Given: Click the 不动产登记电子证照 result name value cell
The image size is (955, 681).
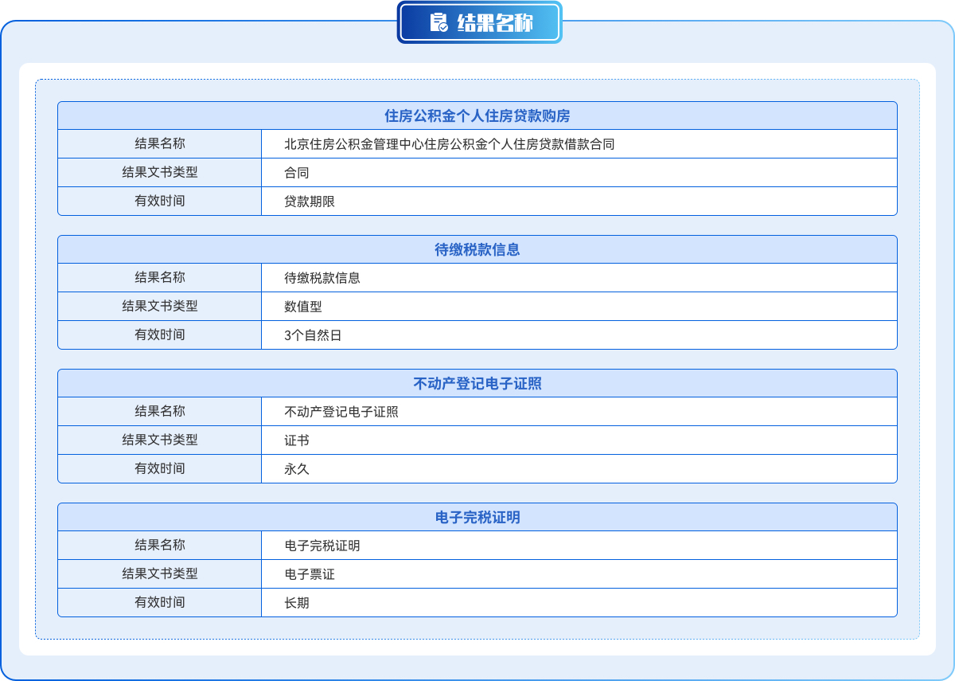Looking at the screenshot, I should (x=341, y=412).
